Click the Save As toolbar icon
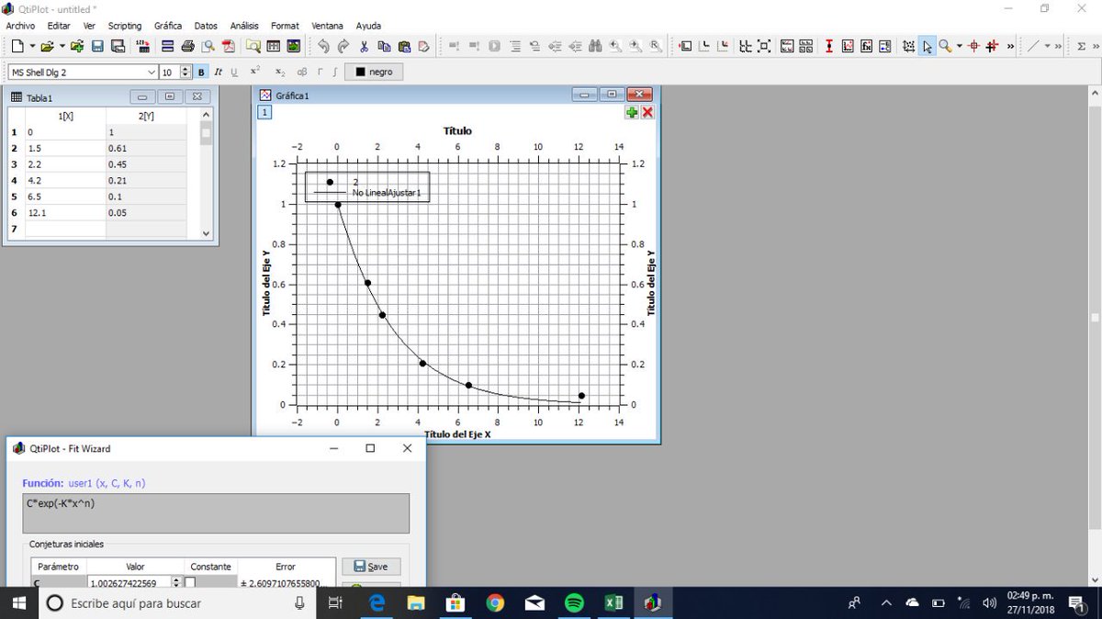The height and width of the screenshot is (619, 1102). coord(118,46)
